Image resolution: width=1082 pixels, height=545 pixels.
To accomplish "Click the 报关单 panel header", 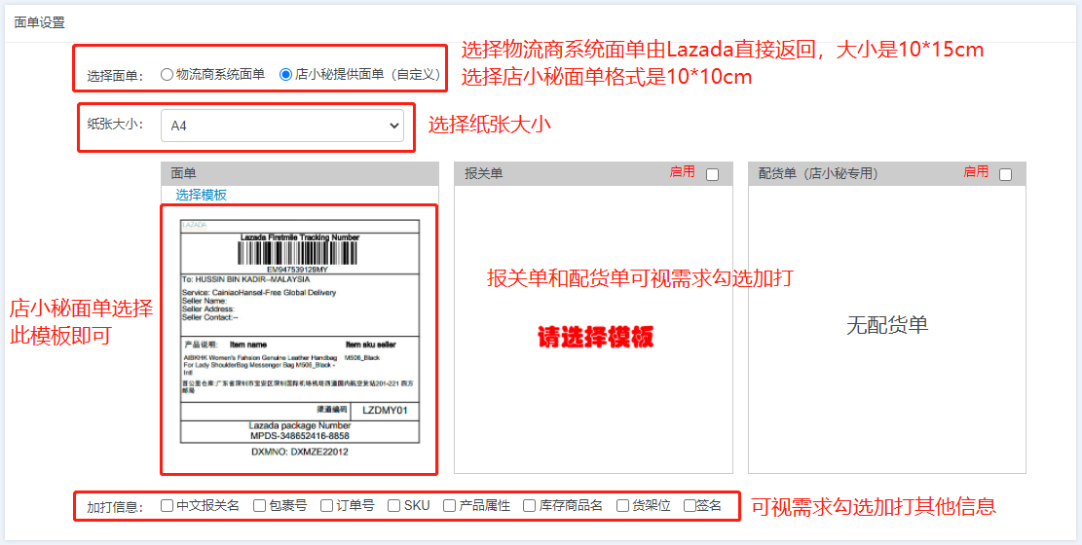I will [593, 174].
